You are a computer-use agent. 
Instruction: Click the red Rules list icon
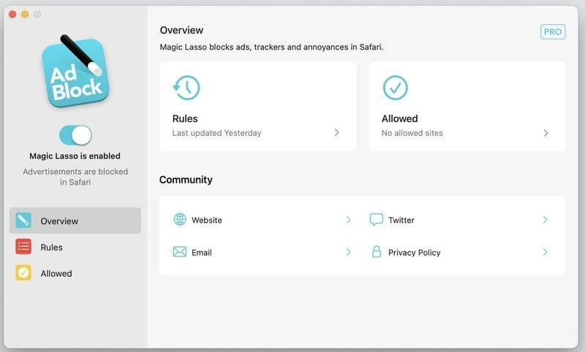point(23,247)
